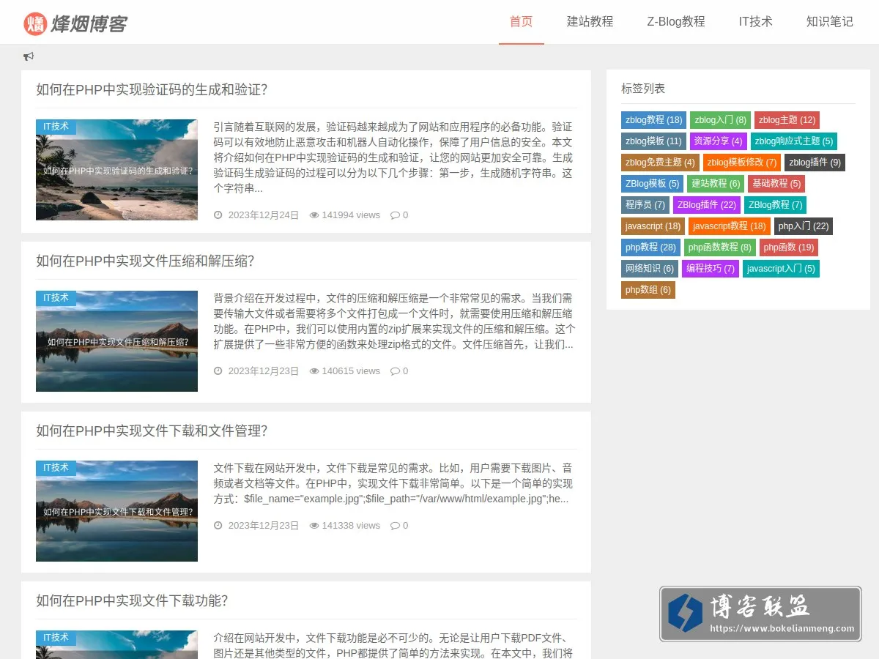This screenshot has width=879, height=659.
Task: Select the ZBlog插件 (22) tag
Action: pos(707,205)
